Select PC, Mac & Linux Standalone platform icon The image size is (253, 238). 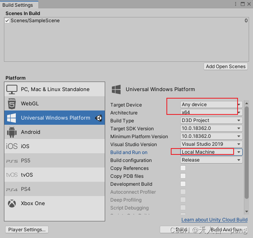click(12, 89)
